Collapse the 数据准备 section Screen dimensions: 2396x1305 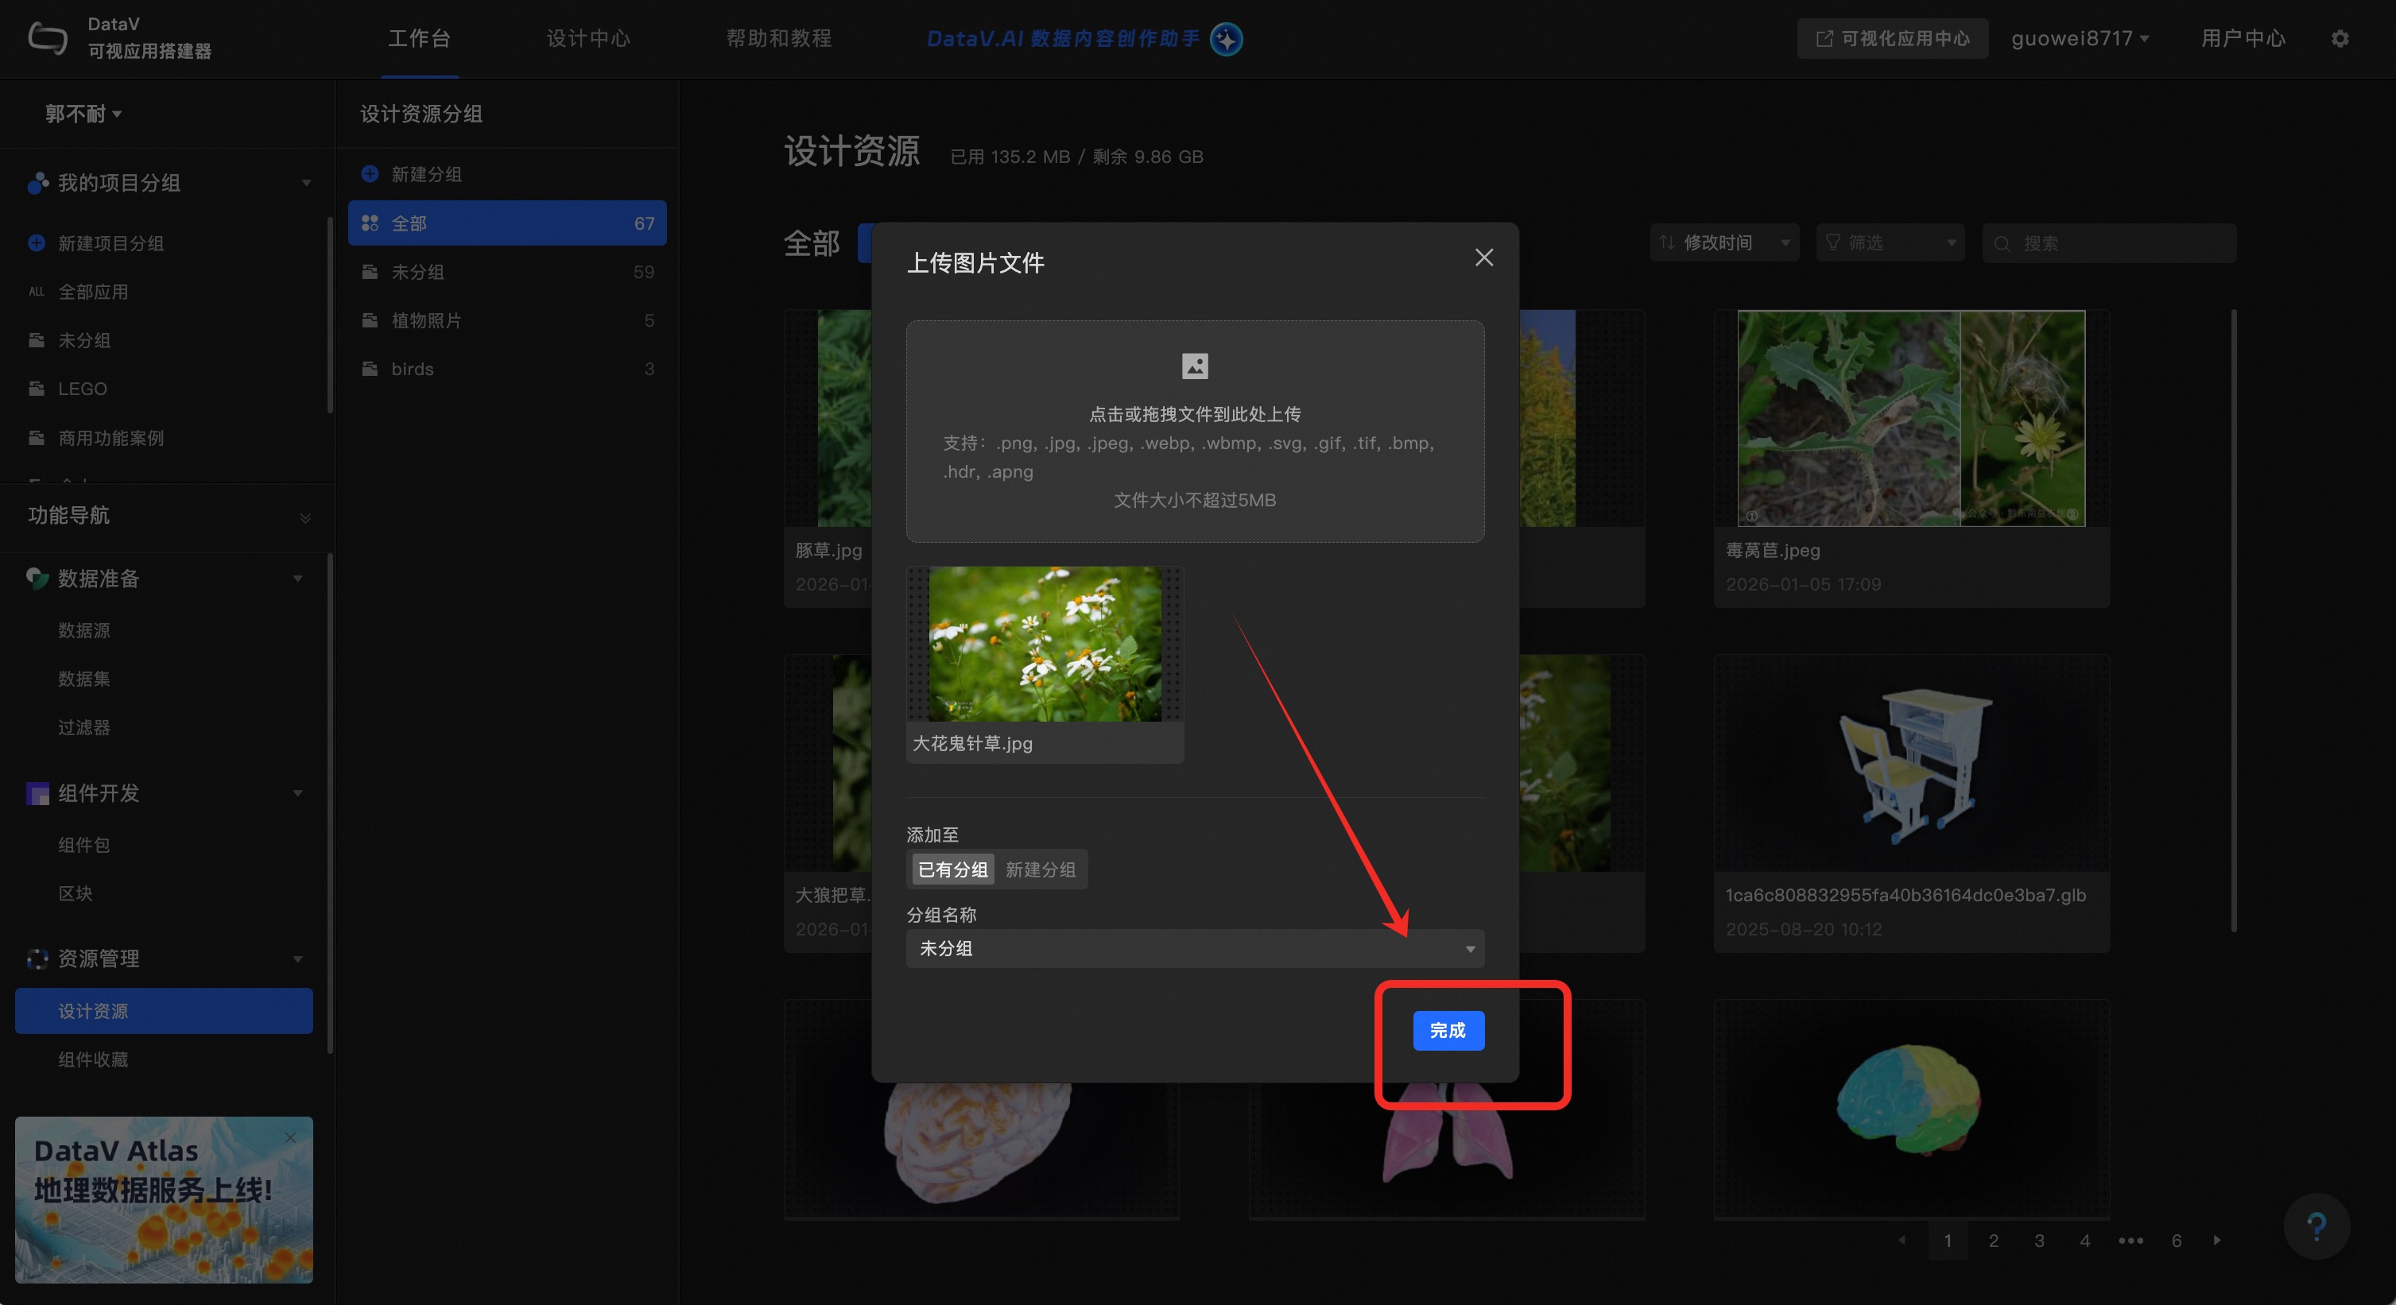(297, 579)
